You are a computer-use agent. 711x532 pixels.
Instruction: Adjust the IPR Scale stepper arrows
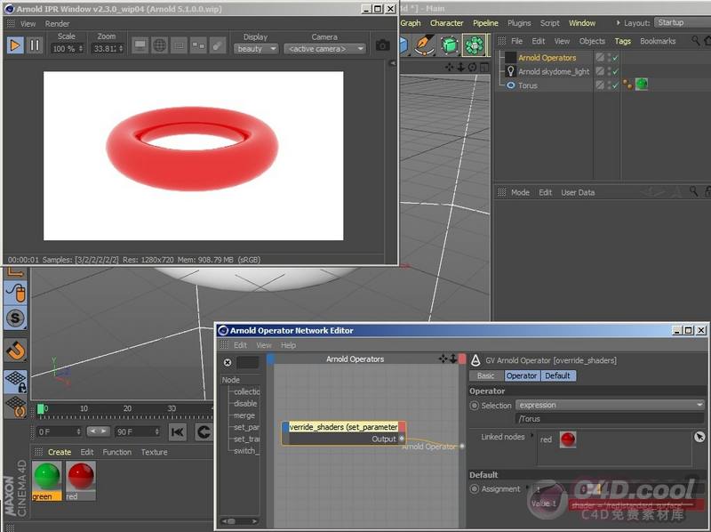click(81, 49)
